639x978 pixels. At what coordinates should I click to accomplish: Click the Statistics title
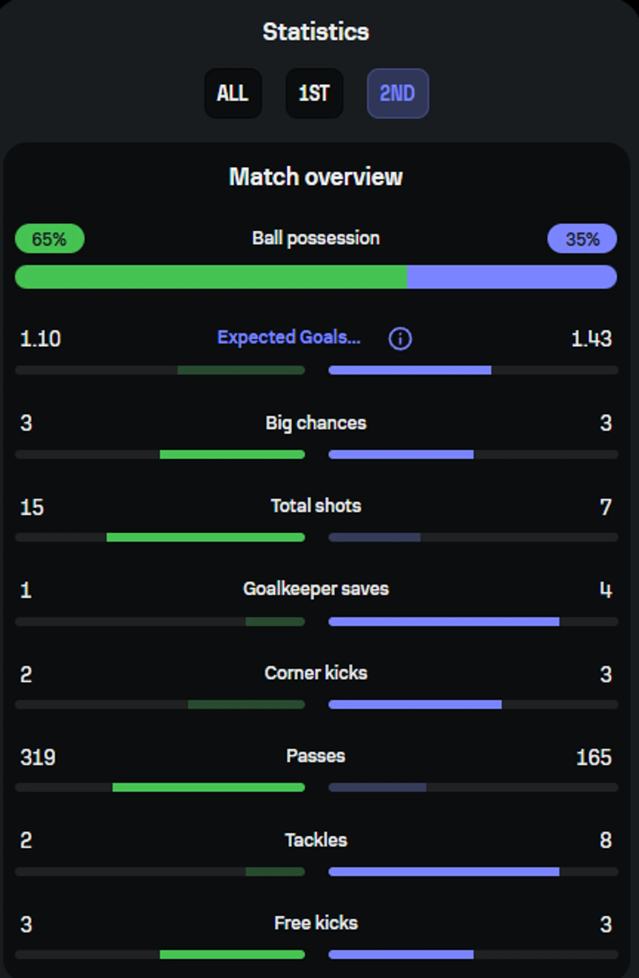pyautogui.click(x=316, y=32)
